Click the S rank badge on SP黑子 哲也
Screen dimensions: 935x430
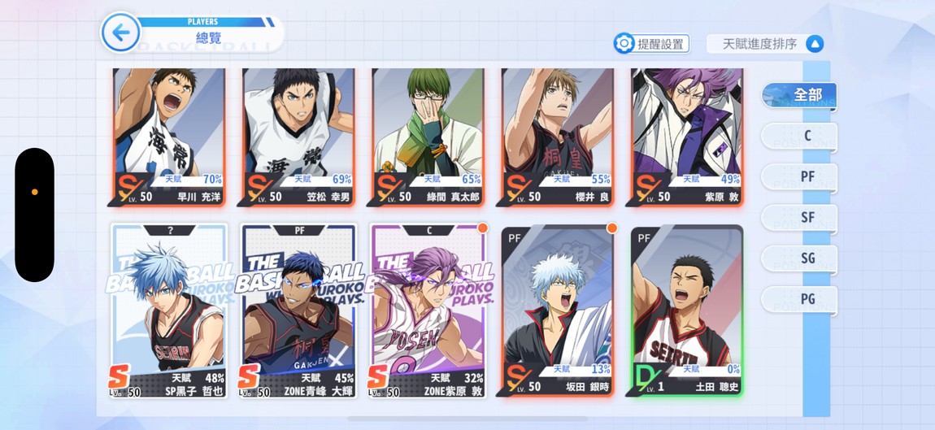click(119, 376)
